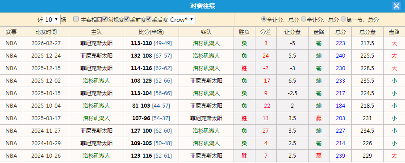Click the score 114-116 [62-62]
Screen dimensions: 405x163
[151, 68]
